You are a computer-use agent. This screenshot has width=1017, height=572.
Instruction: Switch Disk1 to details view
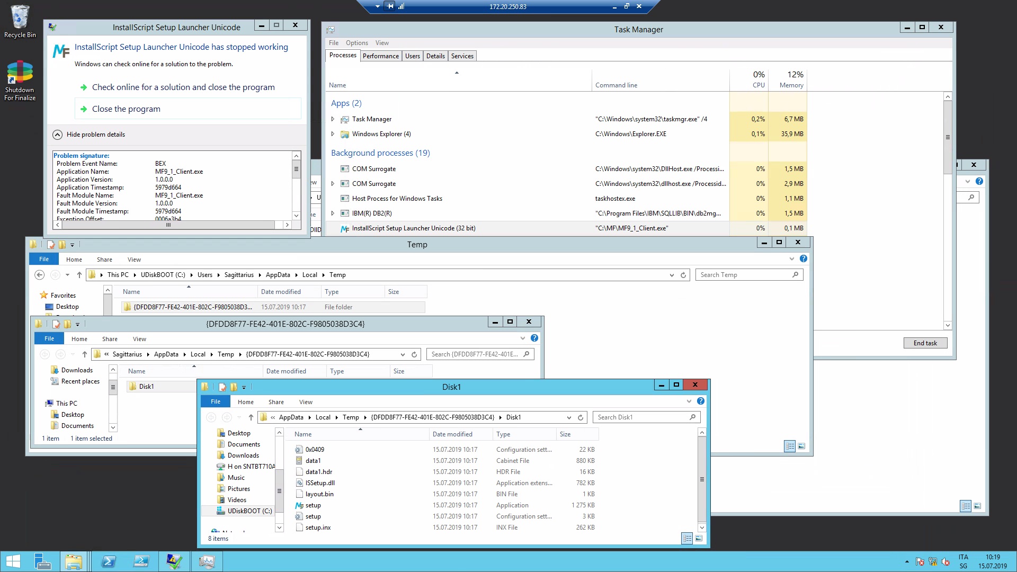point(687,539)
